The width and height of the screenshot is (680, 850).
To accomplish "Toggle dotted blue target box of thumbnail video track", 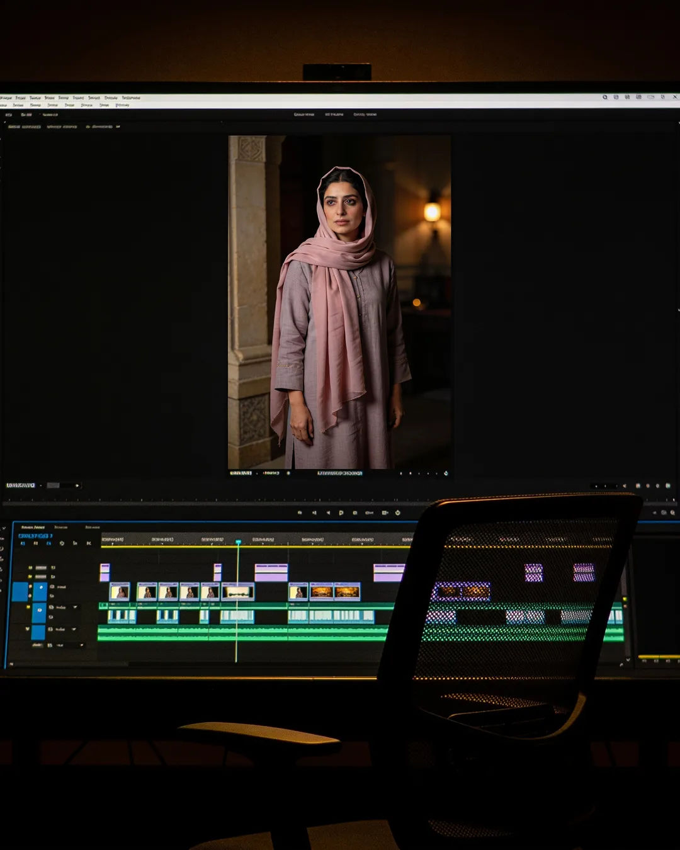I will [x=40, y=591].
